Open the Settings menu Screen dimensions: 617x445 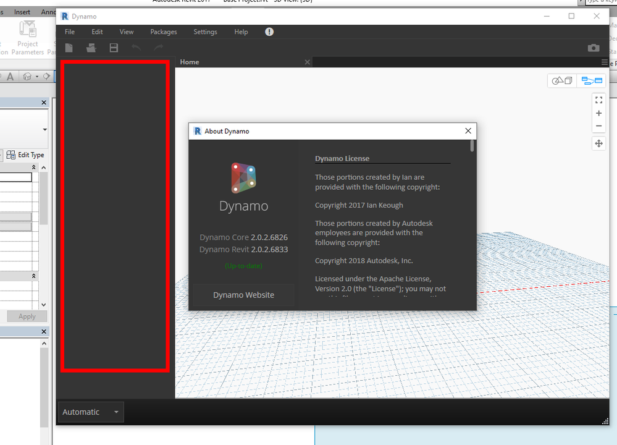[x=206, y=32]
